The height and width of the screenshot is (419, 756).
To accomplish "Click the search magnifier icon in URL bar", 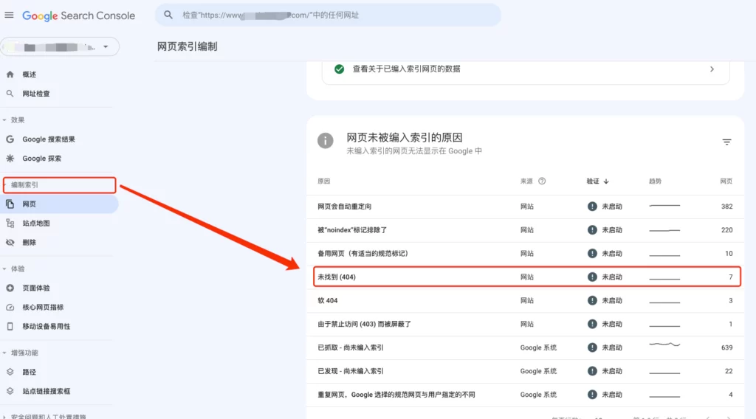I will (168, 15).
